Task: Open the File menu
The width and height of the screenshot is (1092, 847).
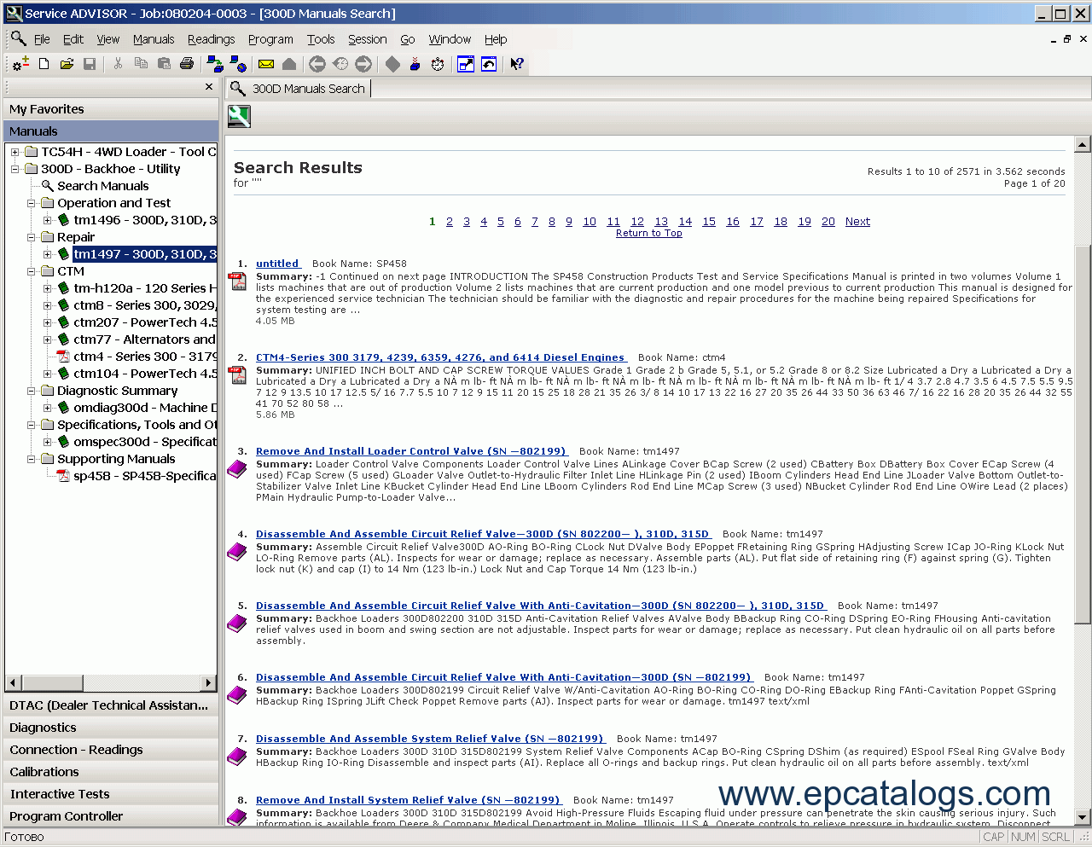Action: coord(42,39)
